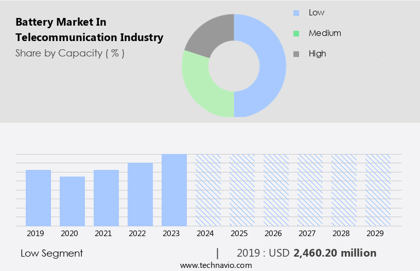Click the blue Low legend swatch
420x271 pixels.
[296, 13]
